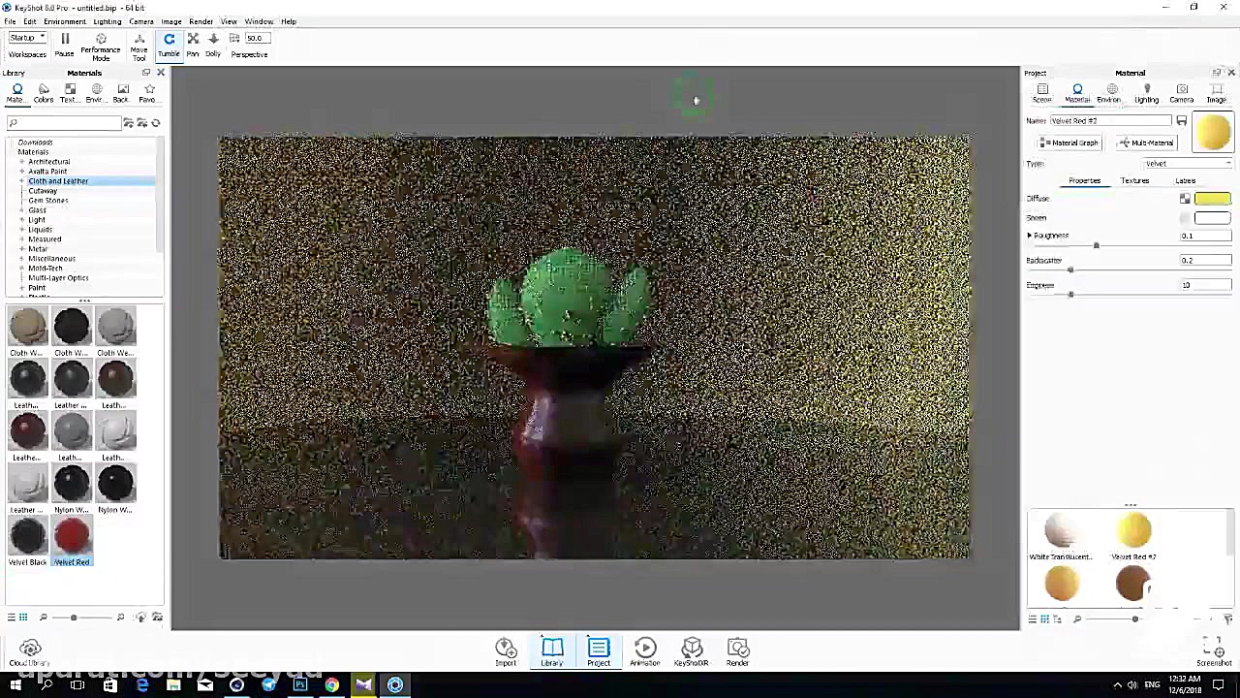
Task: Open the Material Graph
Action: [x=1070, y=143]
